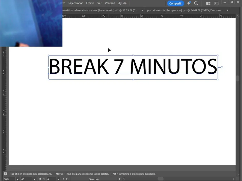242x181 pixels.
Task: Click the search magnifier icon
Action: coord(196,3)
